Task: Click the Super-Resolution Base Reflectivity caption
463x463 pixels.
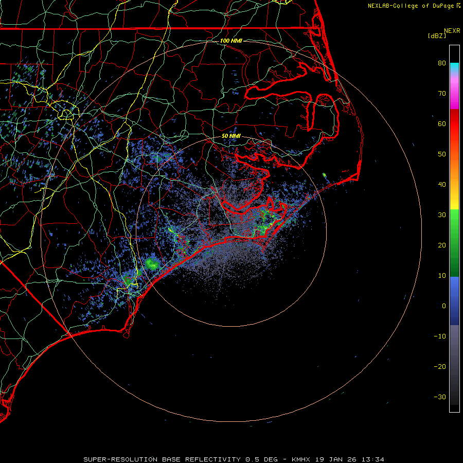Action: [x=234, y=459]
